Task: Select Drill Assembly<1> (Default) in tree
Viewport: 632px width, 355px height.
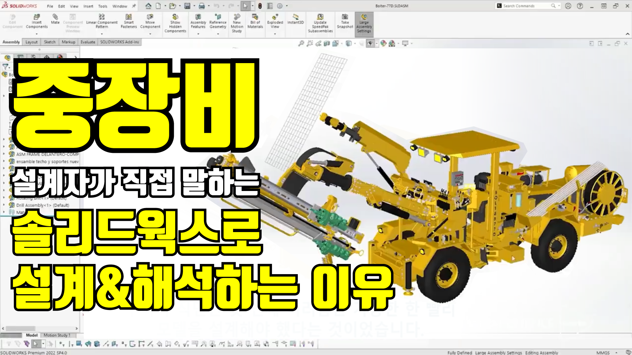Action: click(43, 205)
